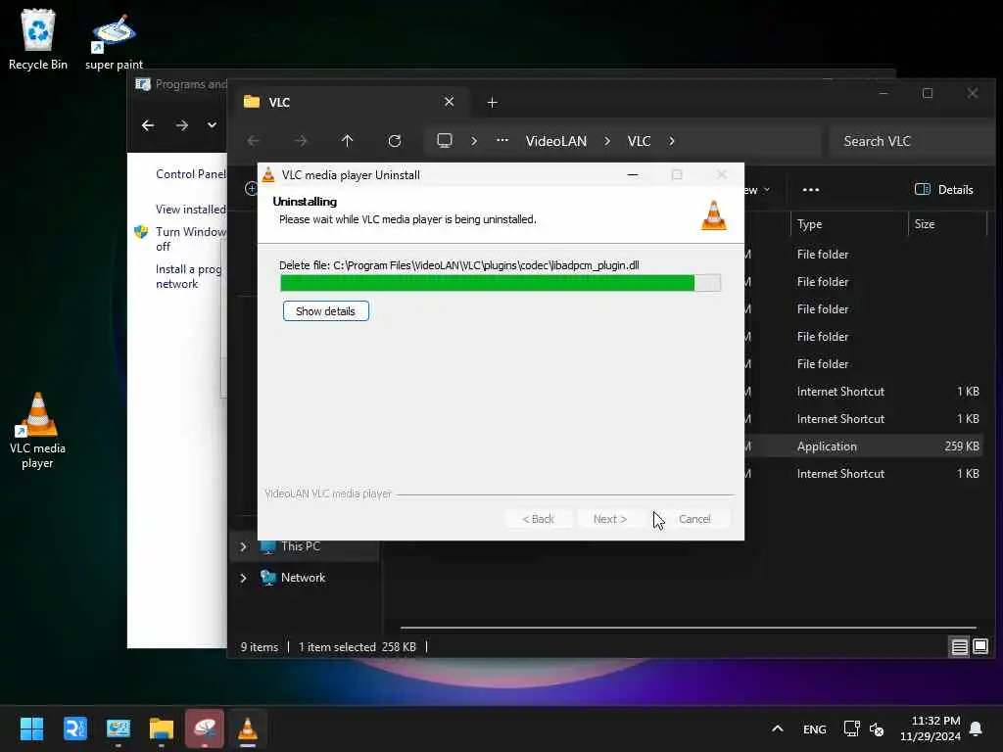Screen dimensions: 1003x752
Task: Click Back arrow in Programs window
Action: click(148, 125)
